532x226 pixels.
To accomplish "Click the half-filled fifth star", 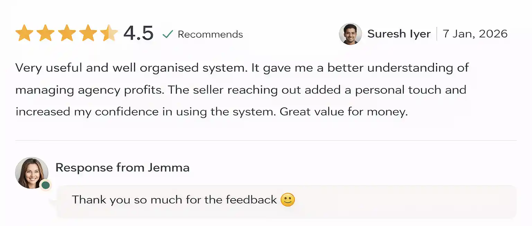I will coord(109,33).
